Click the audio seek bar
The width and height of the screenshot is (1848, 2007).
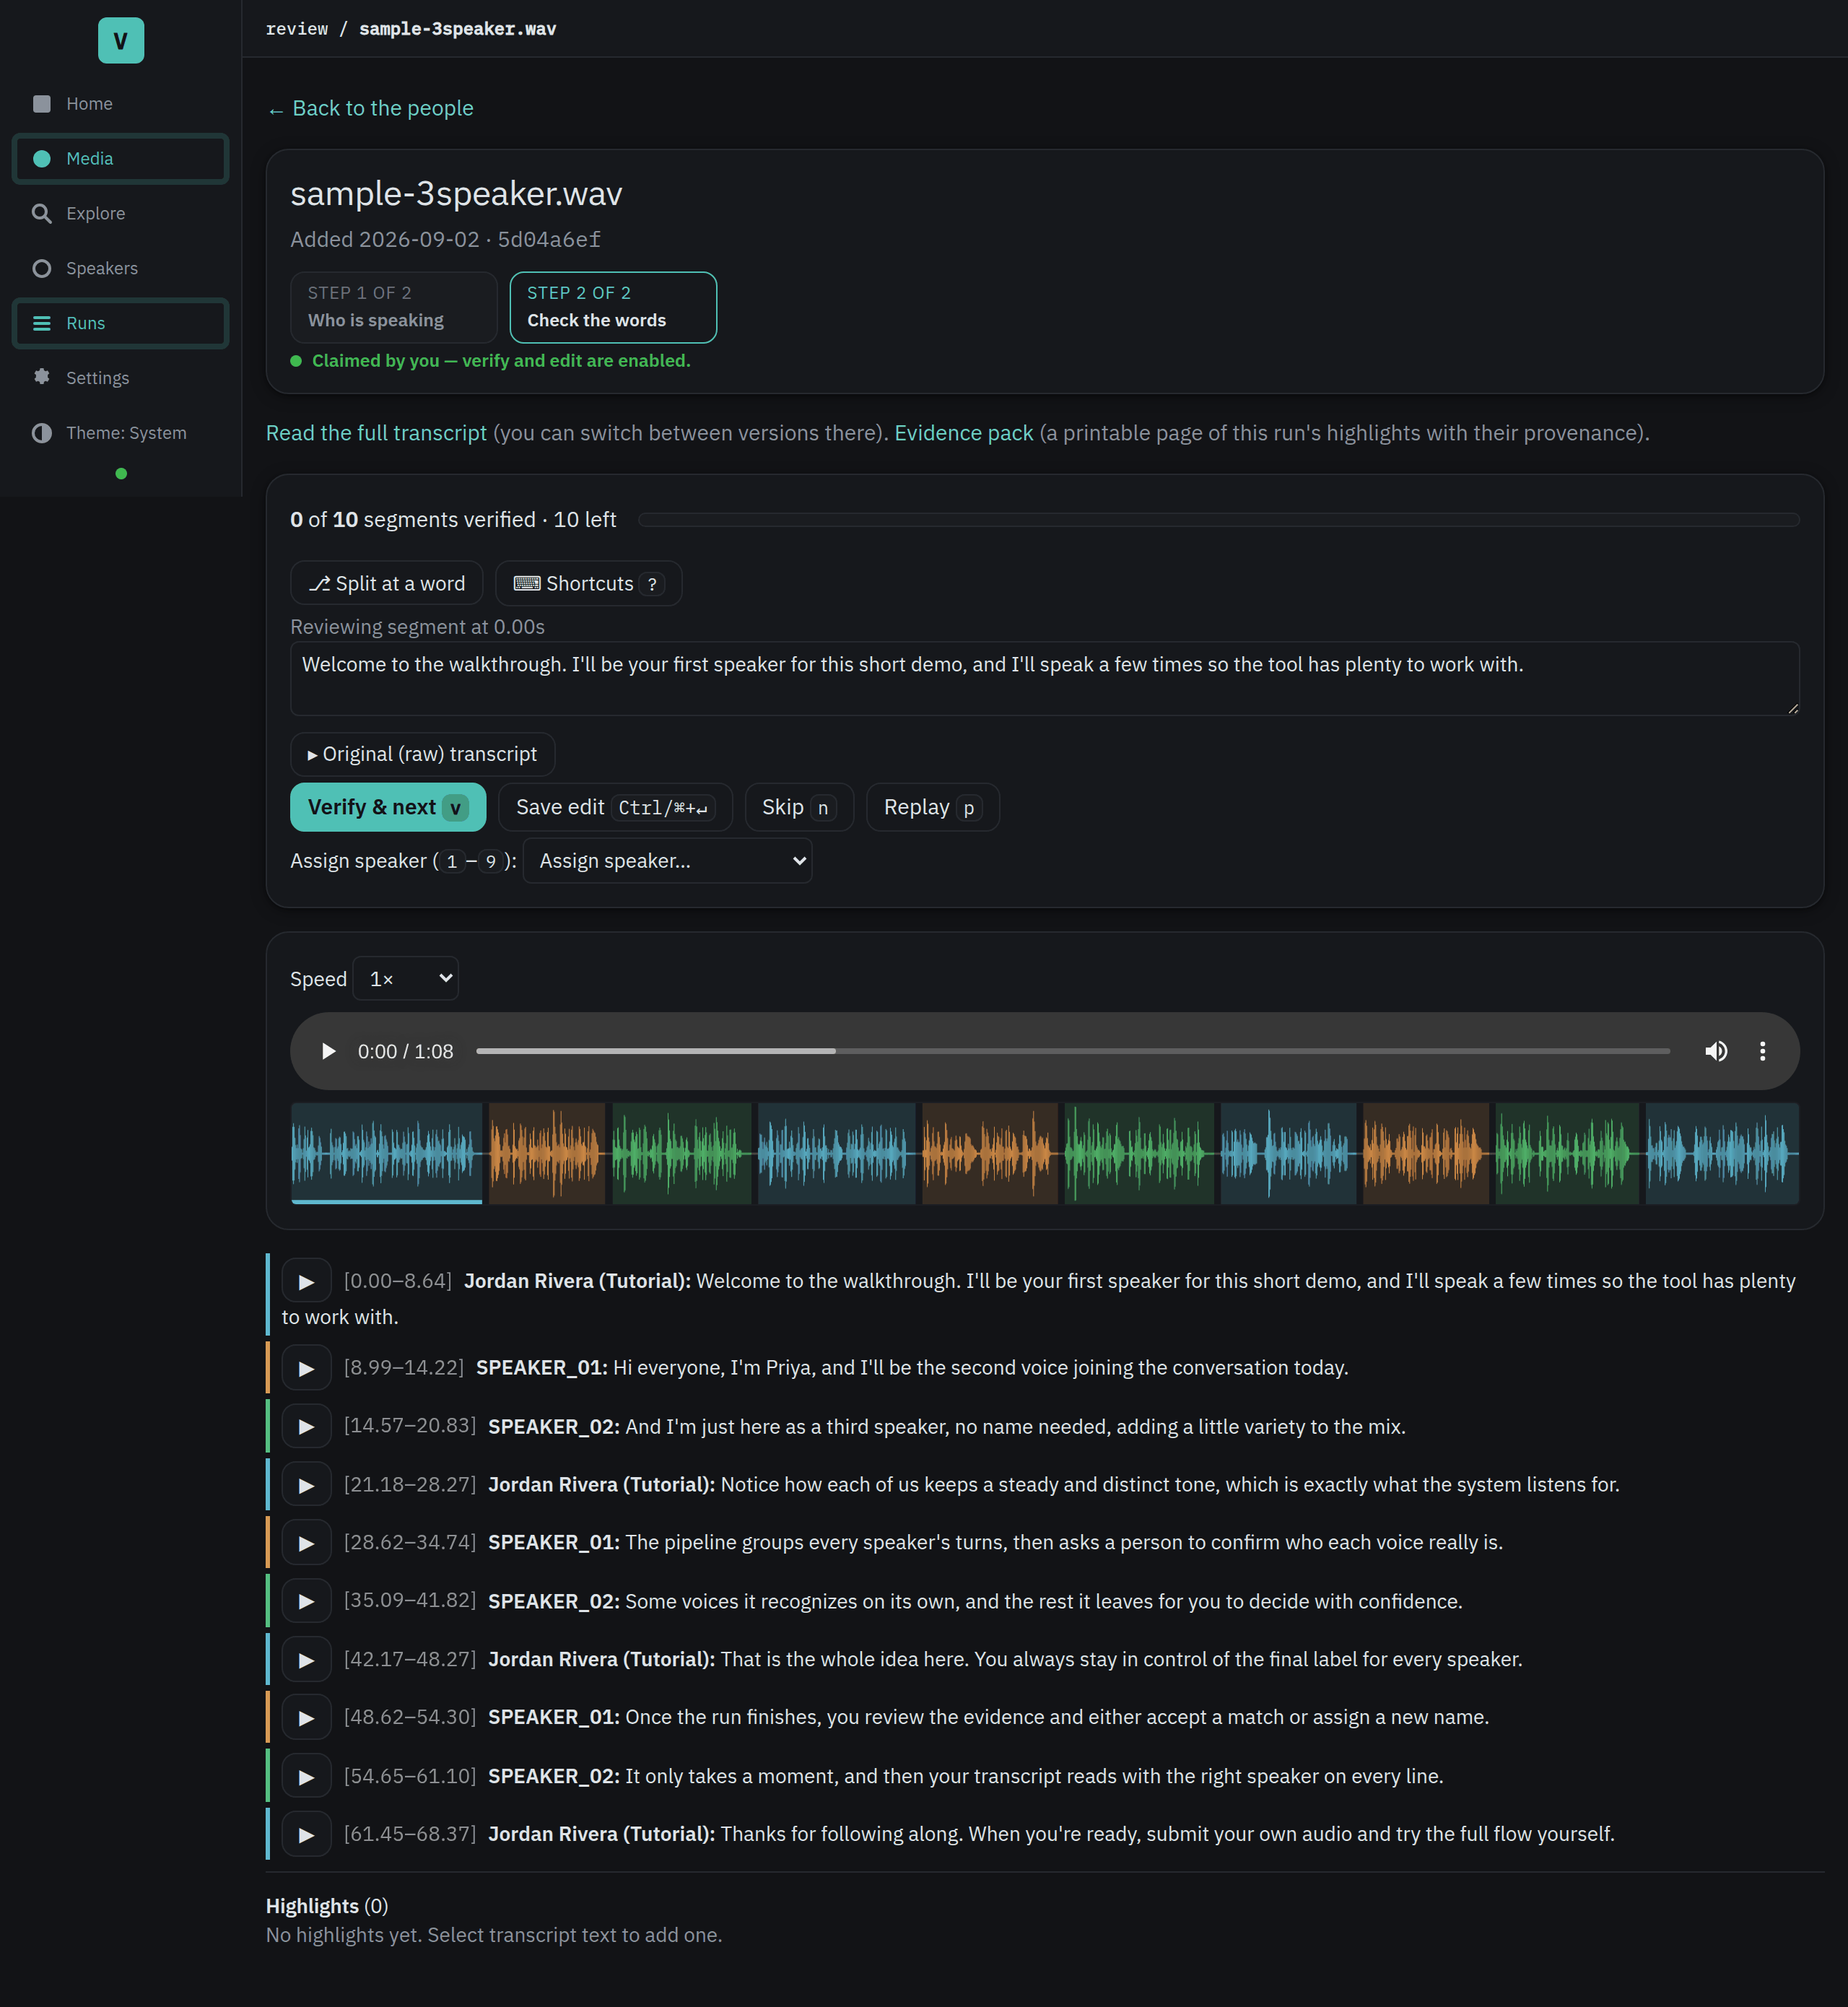1072,1052
